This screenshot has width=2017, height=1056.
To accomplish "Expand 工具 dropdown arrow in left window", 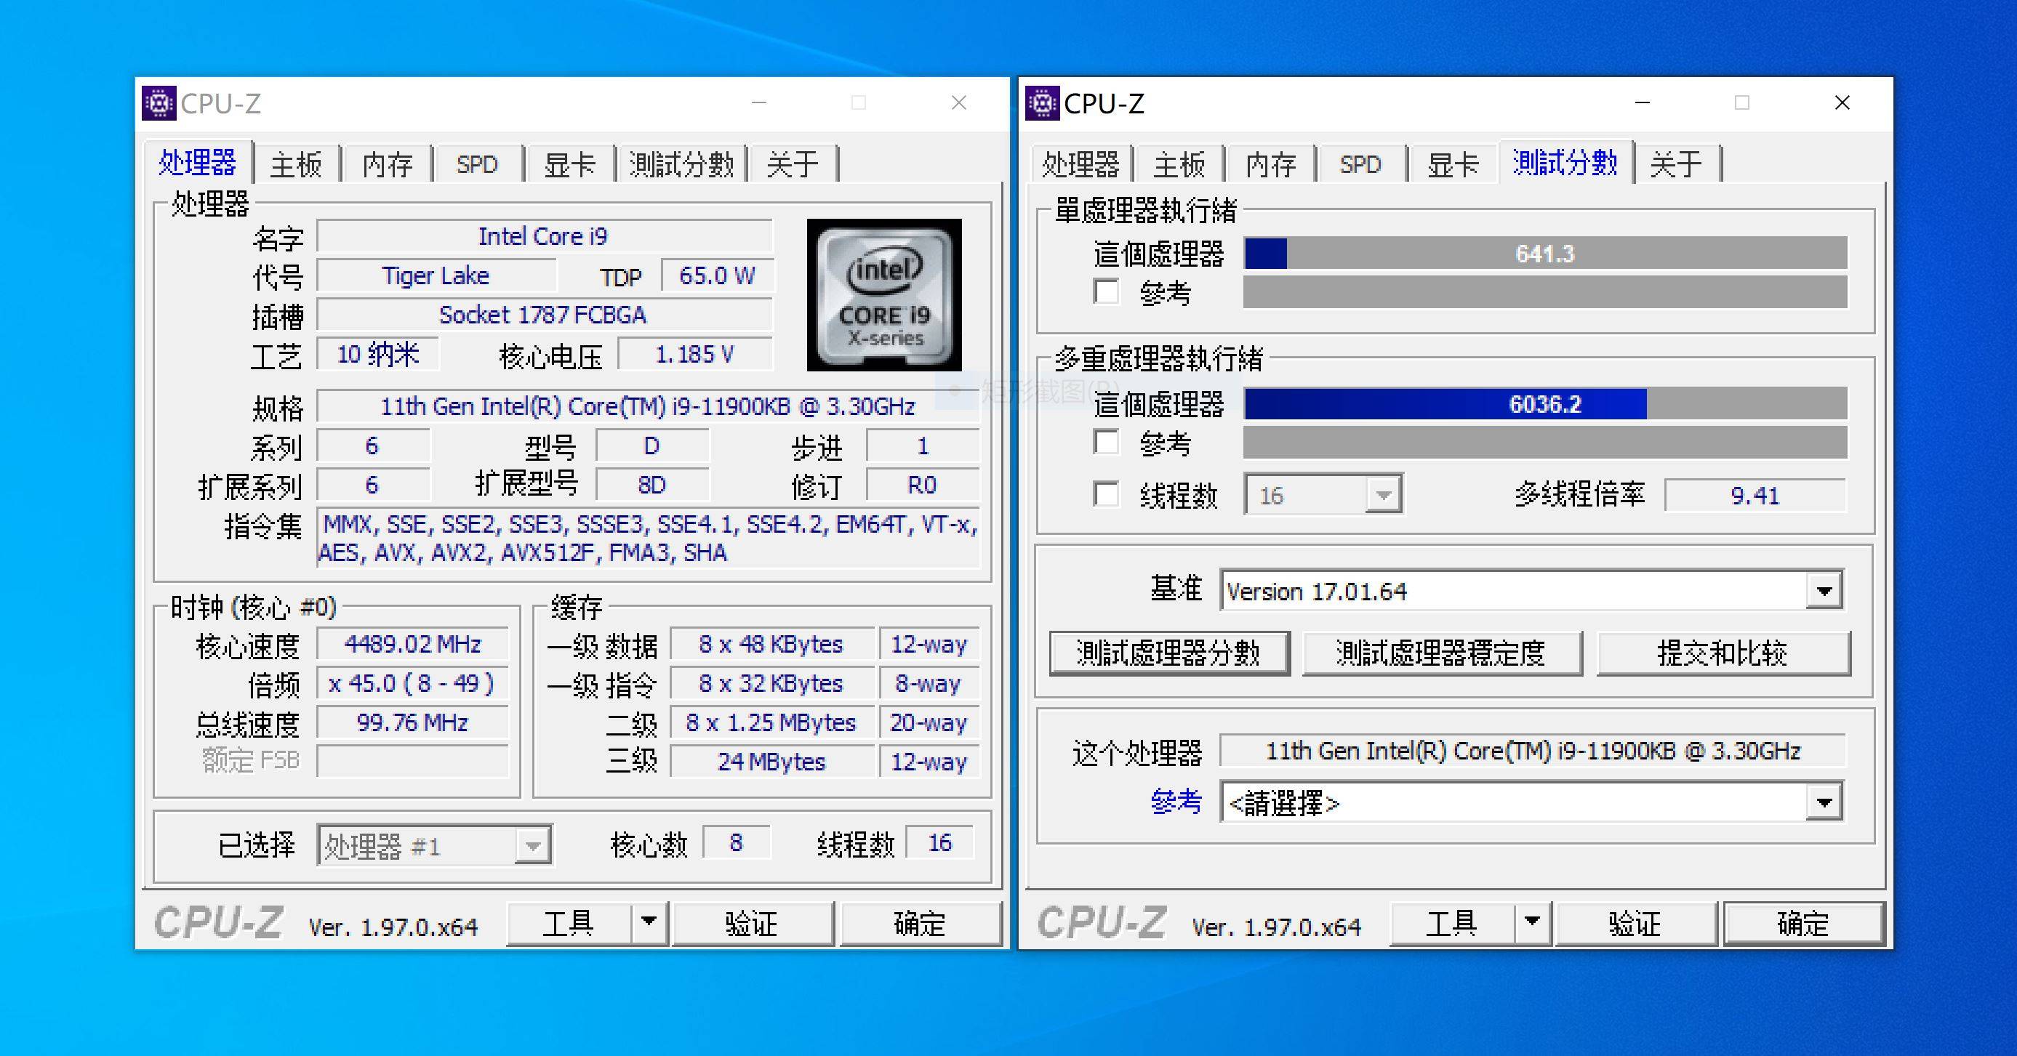I will coord(649,922).
